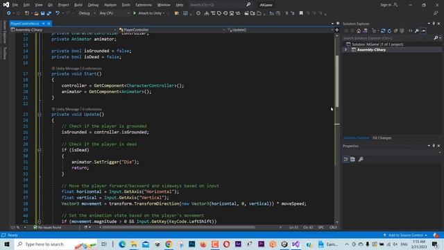Click the Undo toolbar icon
The height and width of the screenshot is (250, 444).
(x=58, y=13)
